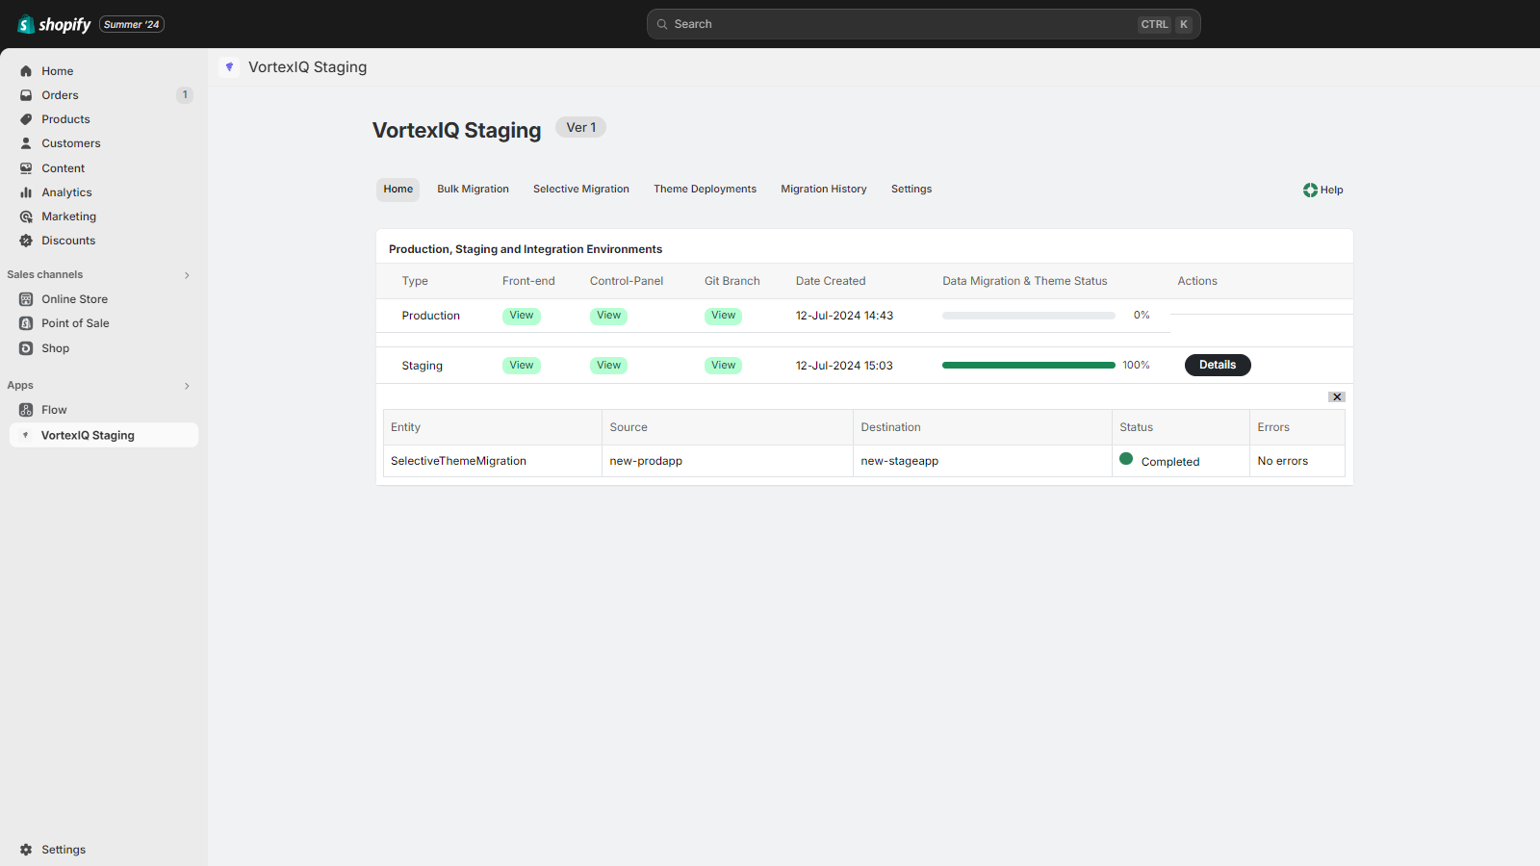Click the Discounts badge icon
The width and height of the screenshot is (1540, 866).
[x=26, y=241]
